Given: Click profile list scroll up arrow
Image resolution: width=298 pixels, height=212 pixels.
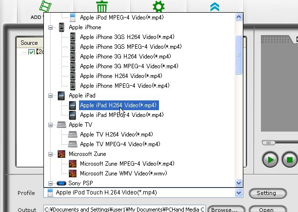Looking at the screenshot, I should point(238,17).
